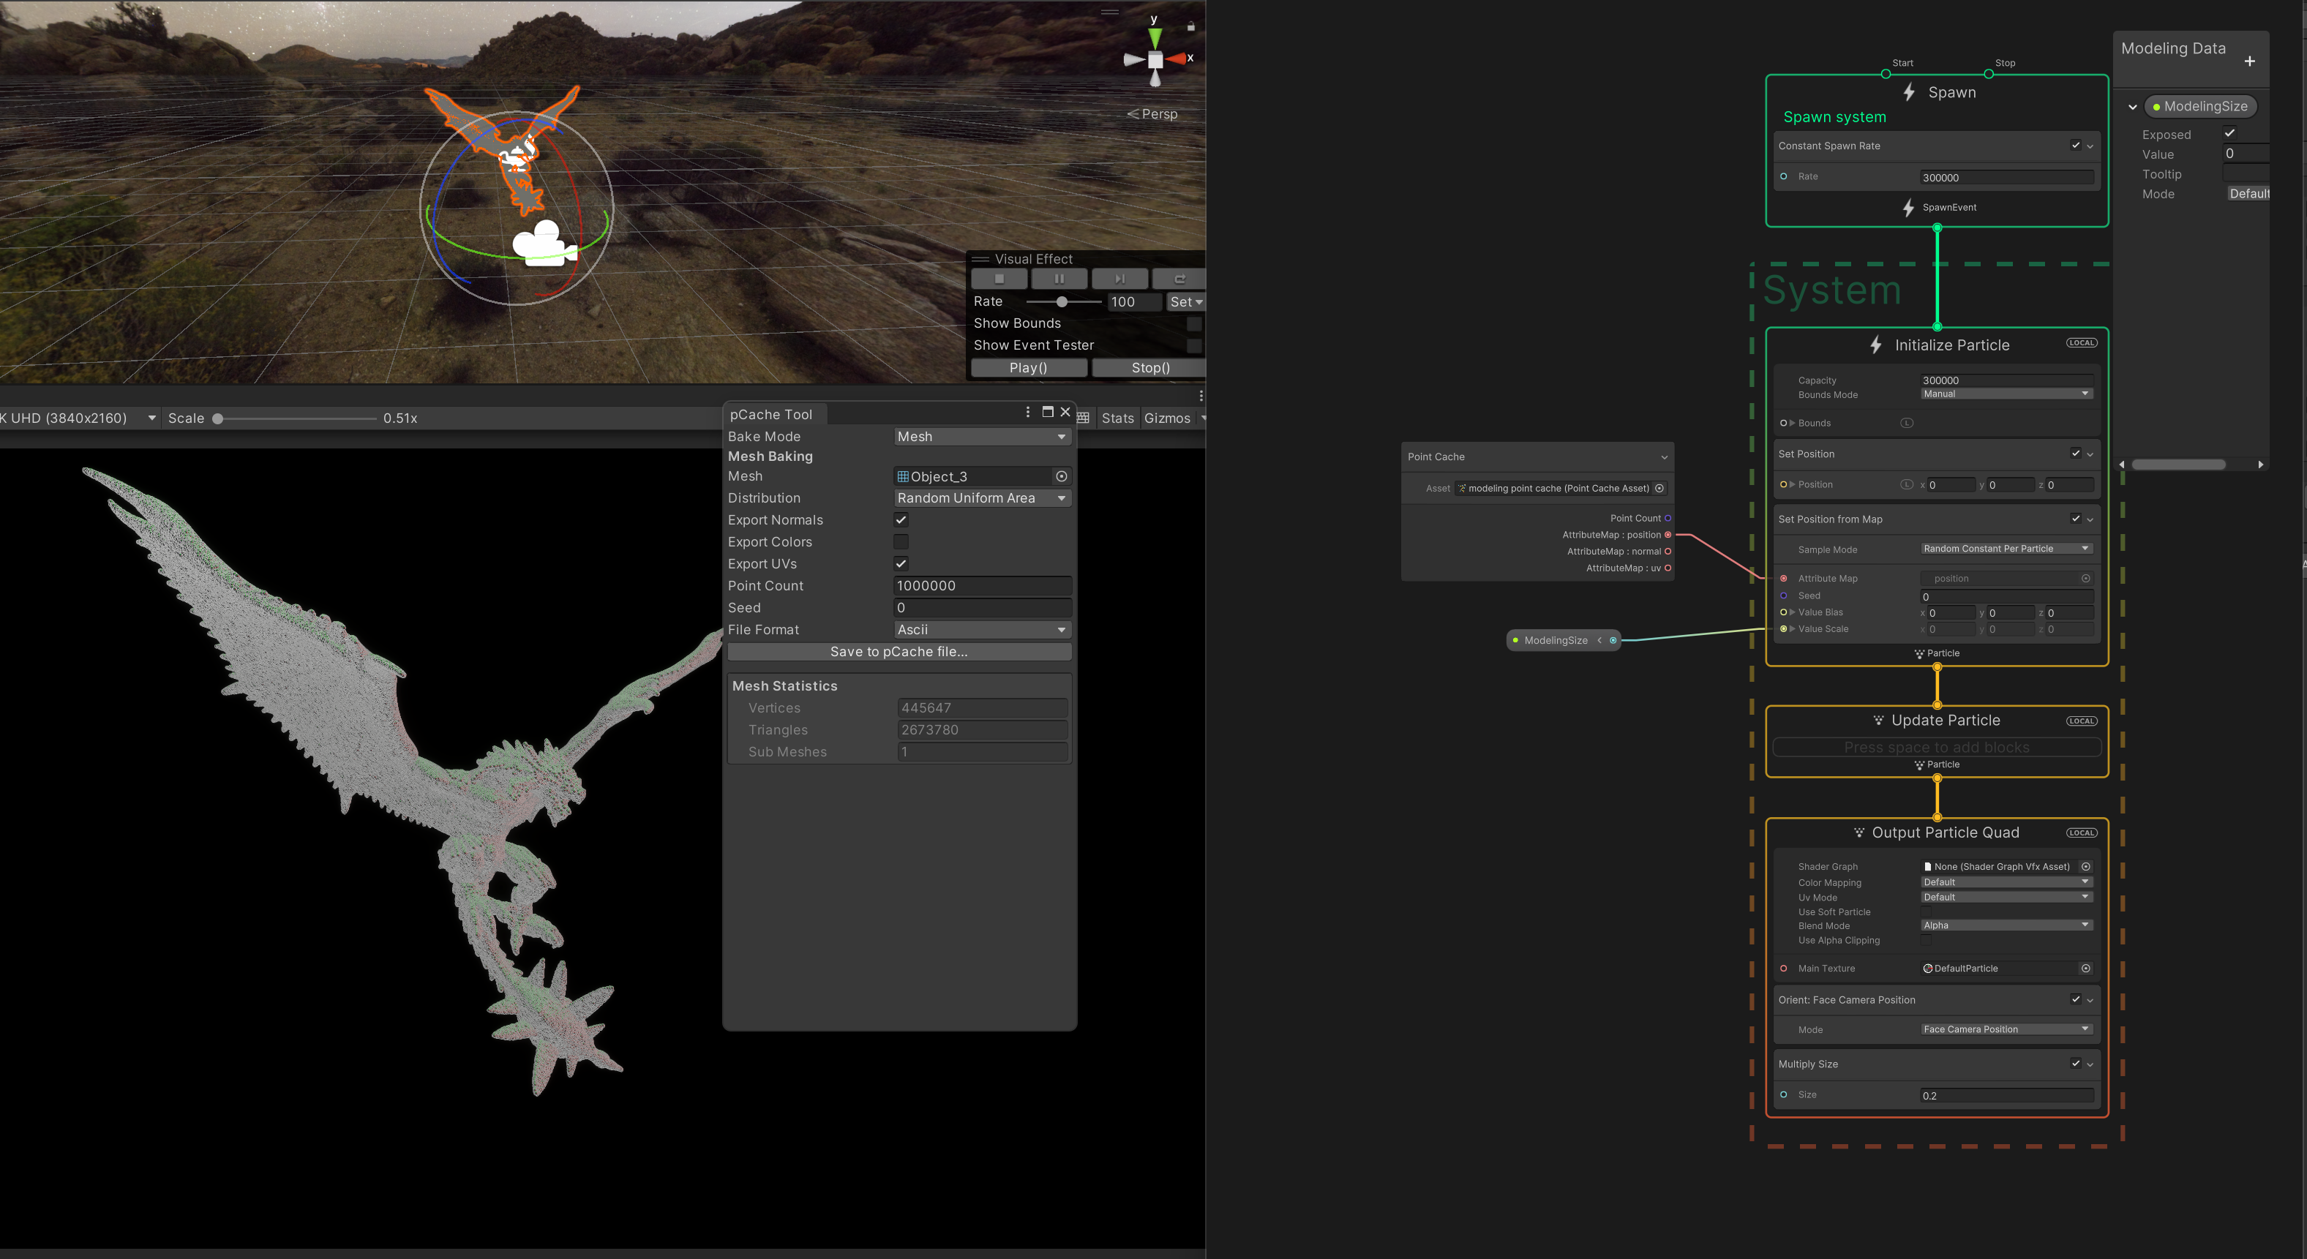Viewport: 2307px width, 1259px height.
Task: Stop the Visual Effect playback
Action: [999, 279]
